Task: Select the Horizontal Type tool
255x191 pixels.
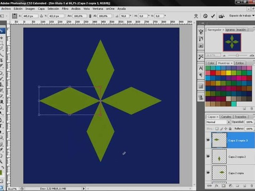Action: [2, 126]
